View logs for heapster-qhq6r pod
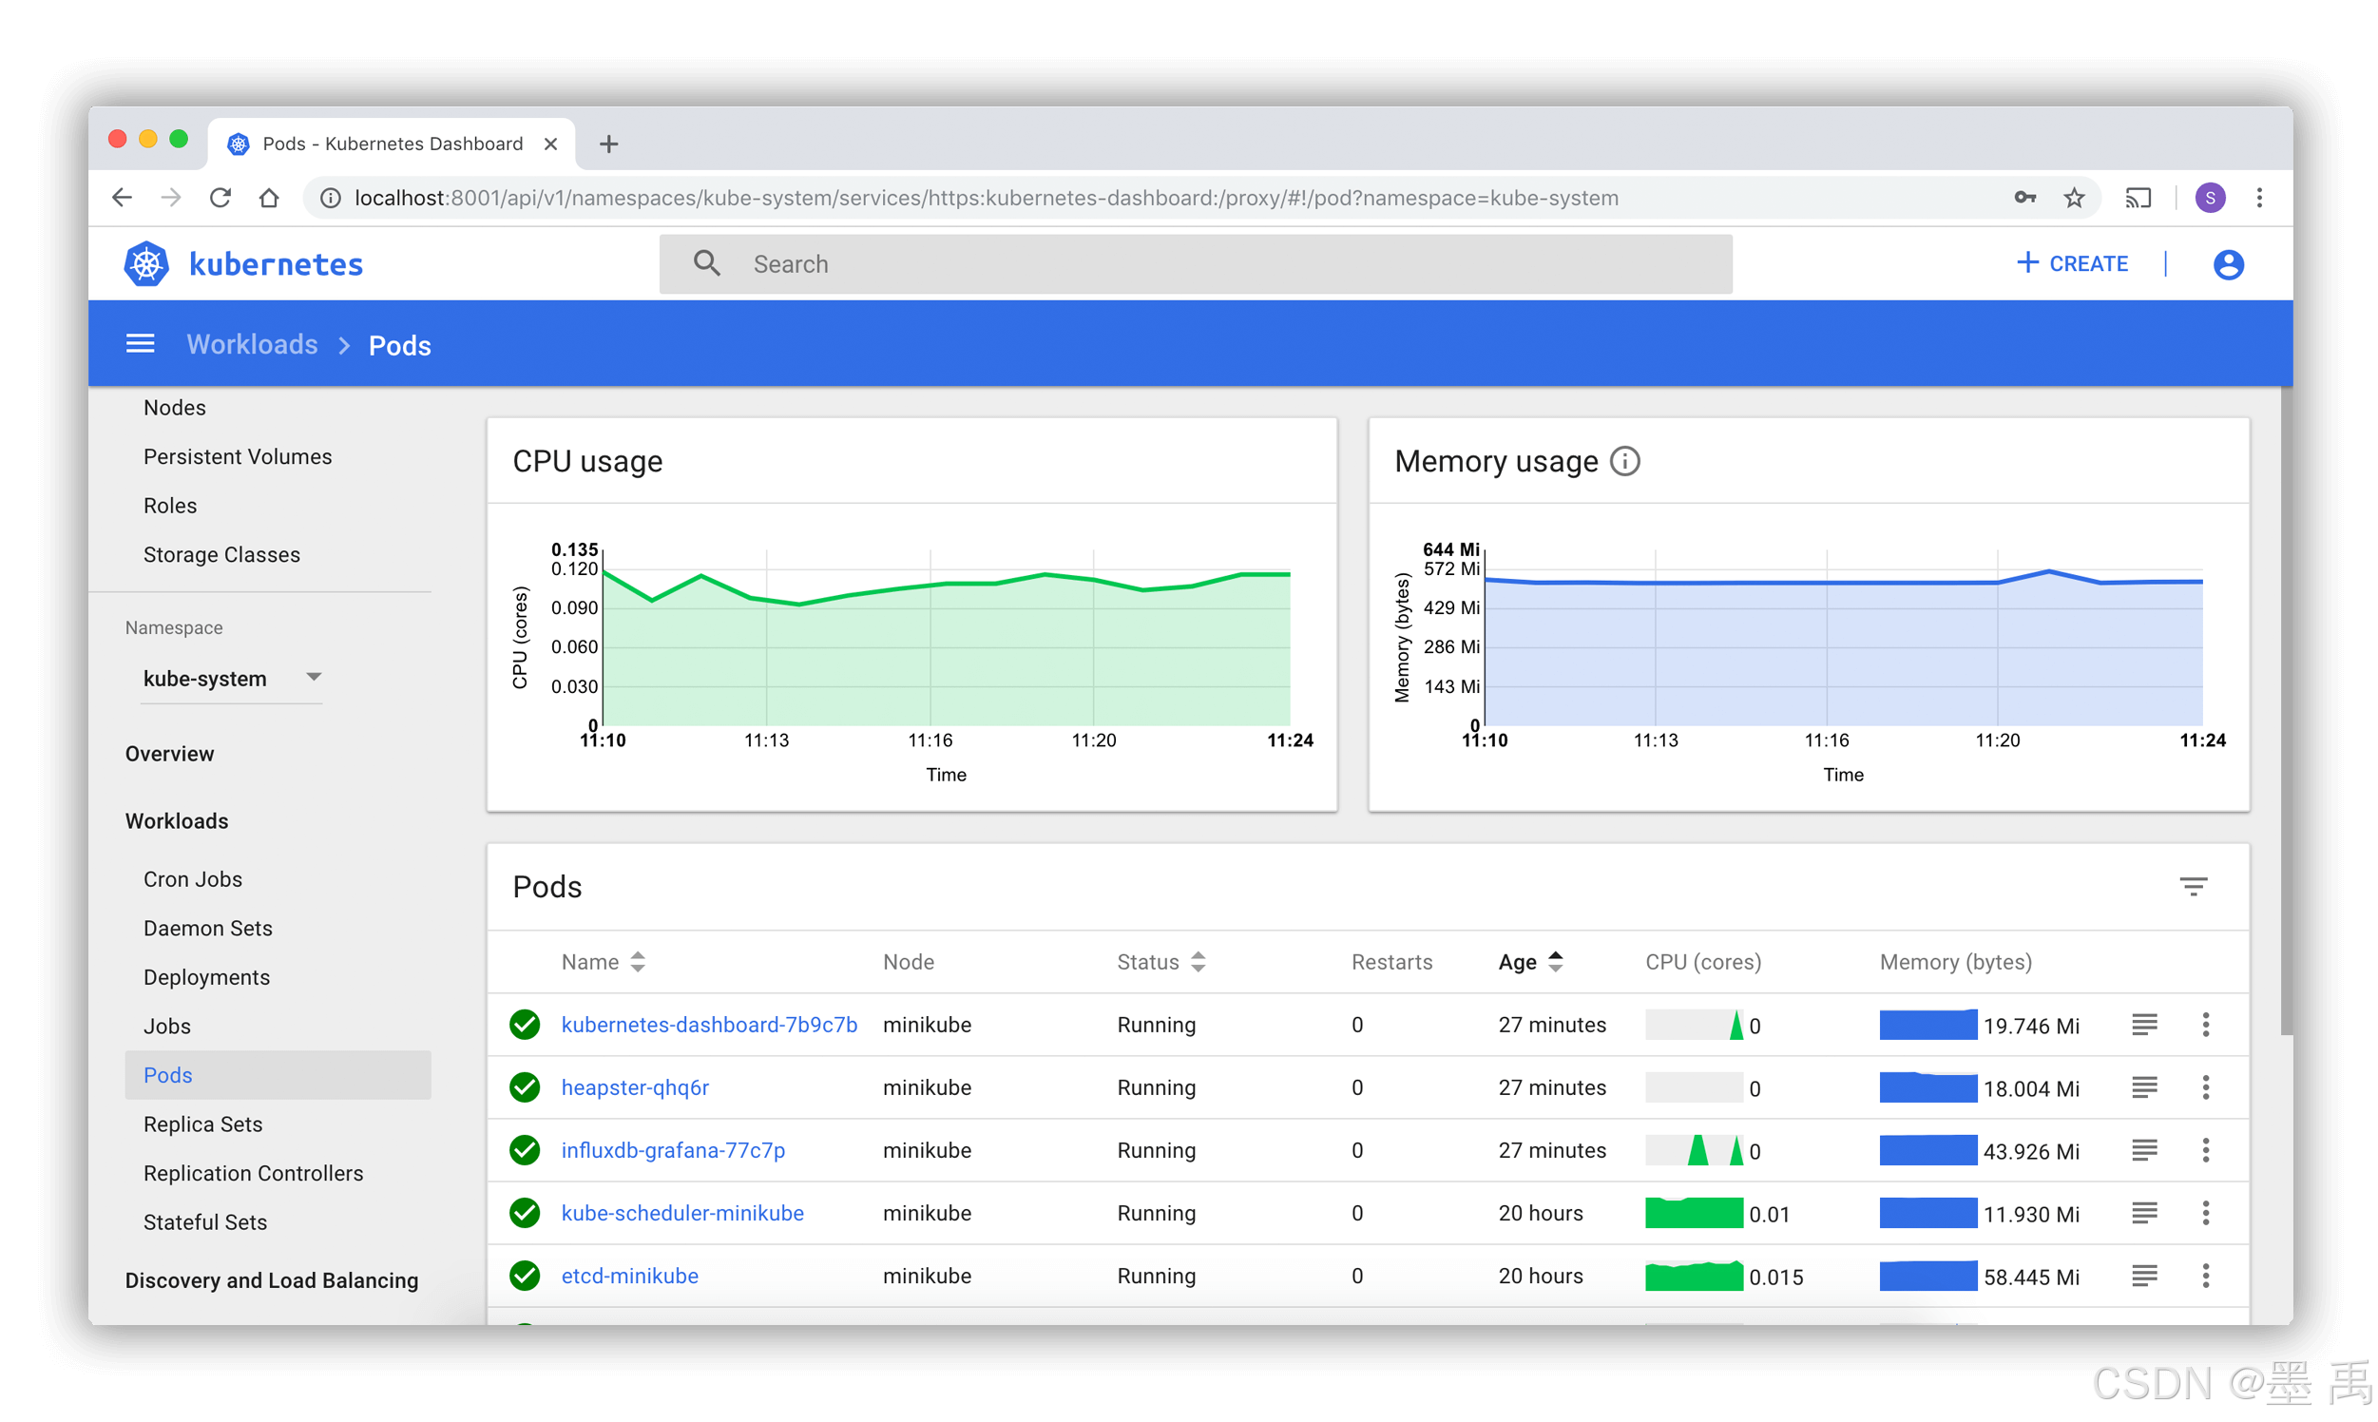The width and height of the screenshot is (2378, 1422). 2144,1087
